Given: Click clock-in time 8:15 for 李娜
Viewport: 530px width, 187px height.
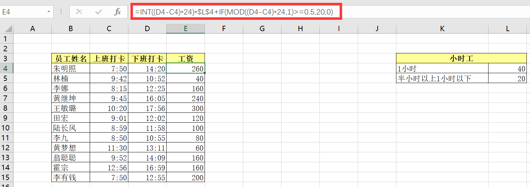Looking at the screenshot, I should [x=109, y=88].
